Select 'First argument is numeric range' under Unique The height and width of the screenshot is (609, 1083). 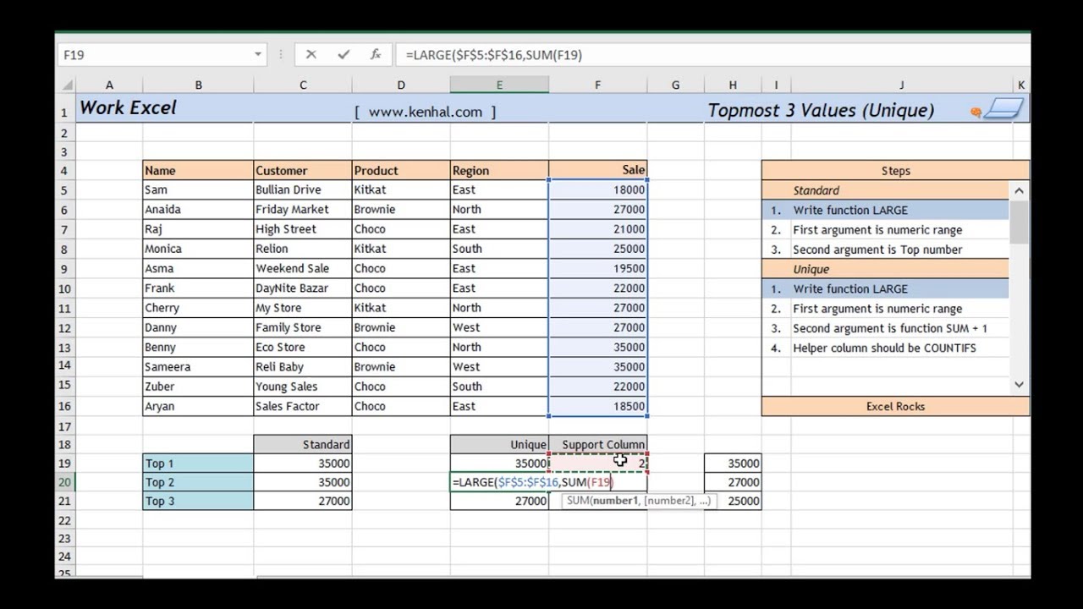877,309
